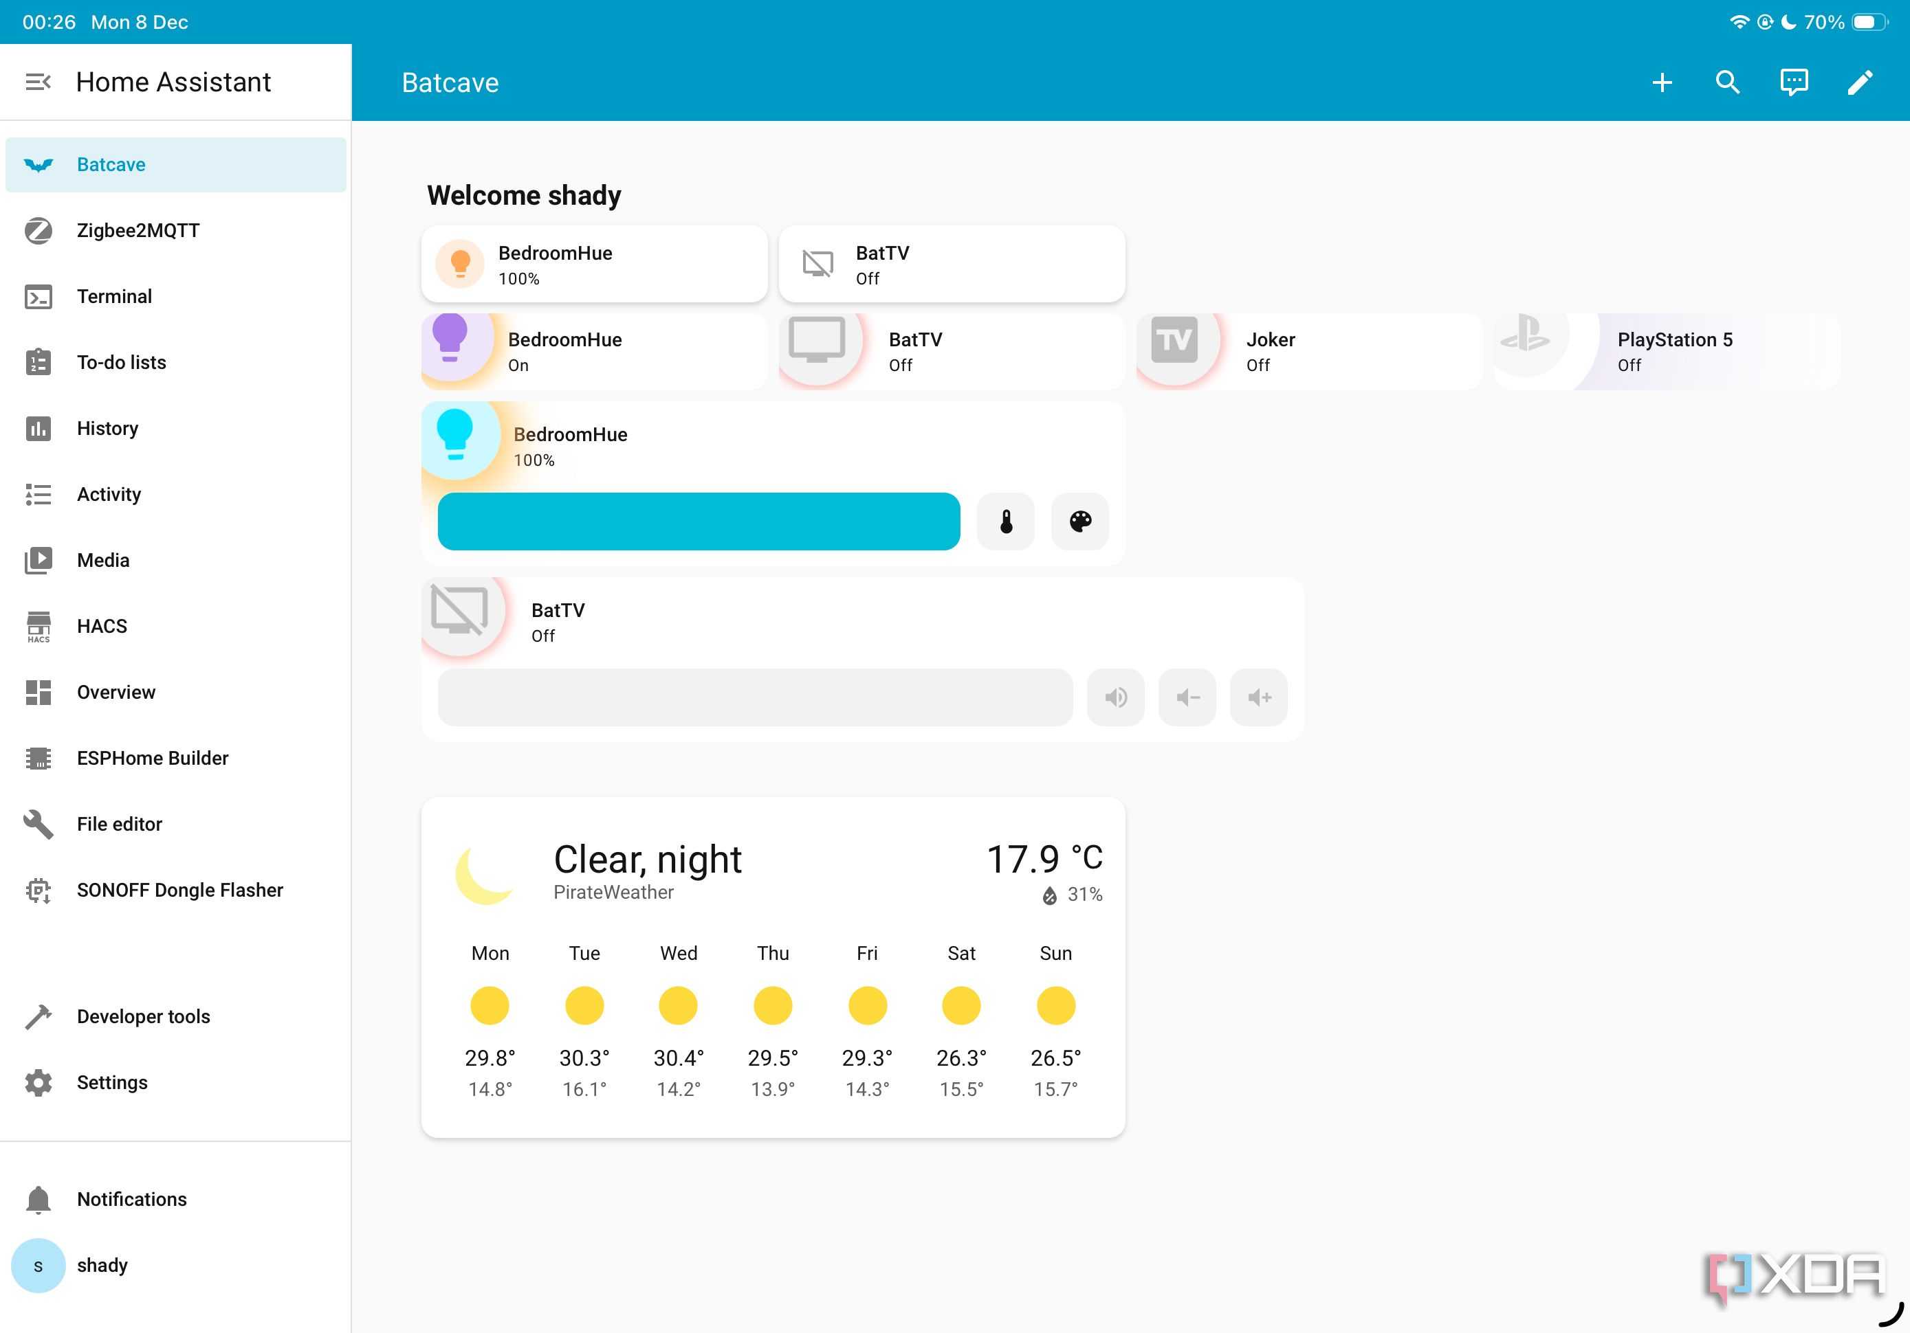Raise BatTV volume with plus icon

1259,697
